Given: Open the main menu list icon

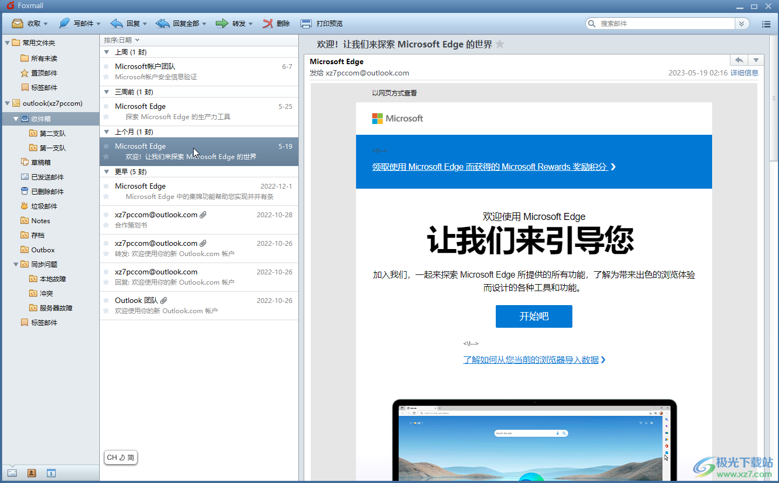Looking at the screenshot, I should [766, 24].
